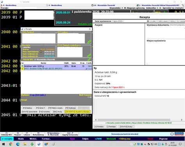Image resolution: width=185 pixels, height=147 pixels.
Task: Click the right arrow of the Recepta scrollbar
Action: tap(181, 120)
